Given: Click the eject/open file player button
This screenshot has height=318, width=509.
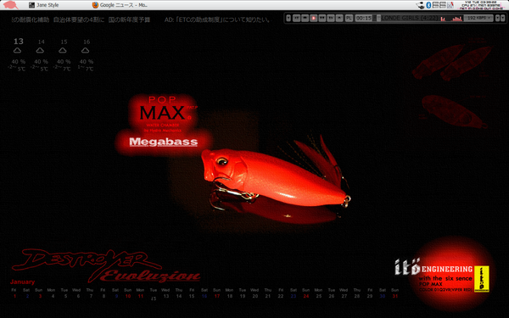Looking at the screenshot, I should [x=339, y=18].
